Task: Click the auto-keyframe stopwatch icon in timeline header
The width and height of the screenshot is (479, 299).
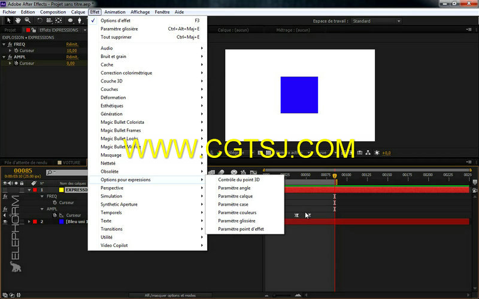Action: (244, 172)
